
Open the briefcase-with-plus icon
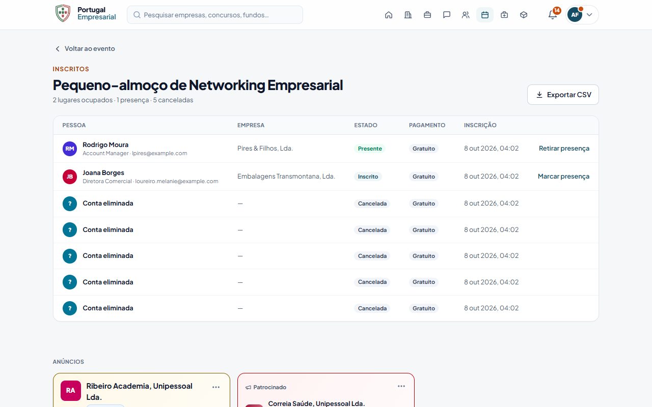[x=504, y=15]
